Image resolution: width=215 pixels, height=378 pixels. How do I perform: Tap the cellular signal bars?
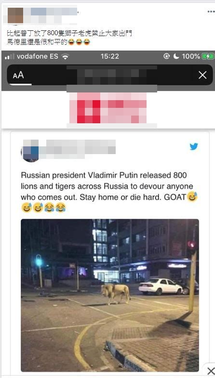click(10, 57)
